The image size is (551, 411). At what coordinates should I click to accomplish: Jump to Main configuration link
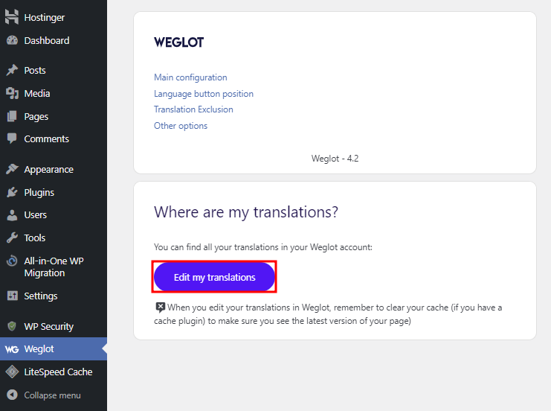190,77
